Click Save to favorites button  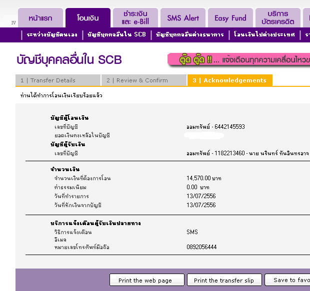coord(287,280)
